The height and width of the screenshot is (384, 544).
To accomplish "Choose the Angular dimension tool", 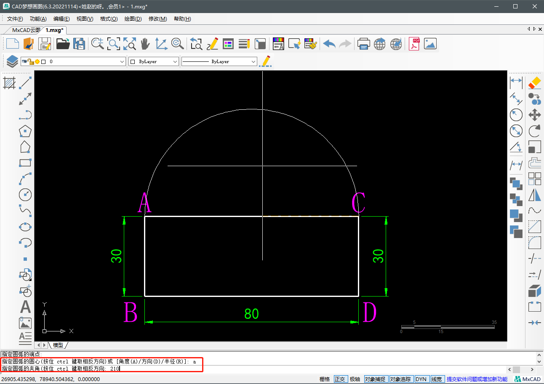I will point(516,147).
